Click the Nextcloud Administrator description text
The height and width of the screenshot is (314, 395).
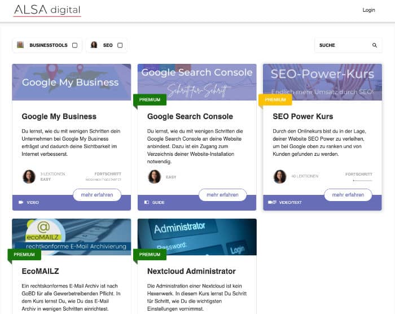coord(197,298)
